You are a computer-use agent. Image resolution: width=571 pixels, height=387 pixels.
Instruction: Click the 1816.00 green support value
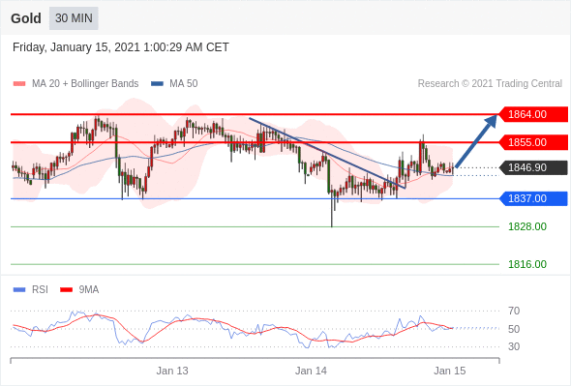tap(527, 264)
